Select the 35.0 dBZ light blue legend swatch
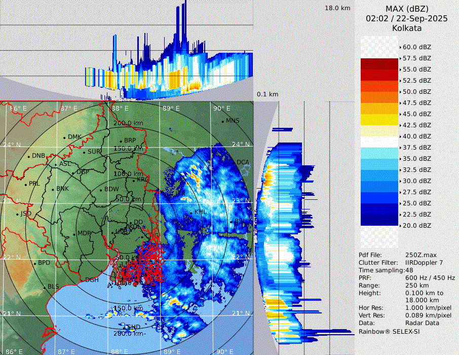This screenshot has width=459, height=355. pos(379,153)
